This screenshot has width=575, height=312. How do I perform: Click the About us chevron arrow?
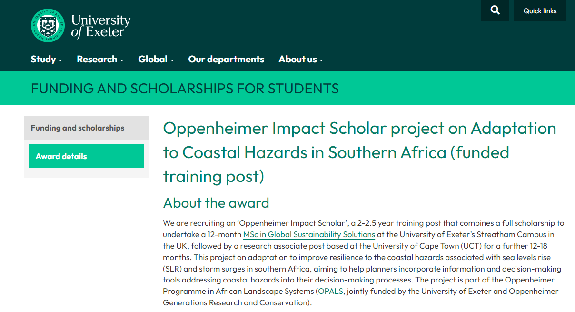tap(320, 60)
